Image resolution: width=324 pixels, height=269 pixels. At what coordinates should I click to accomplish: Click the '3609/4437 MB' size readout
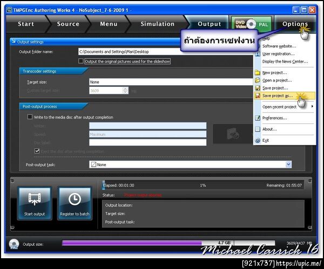[x=299, y=243]
